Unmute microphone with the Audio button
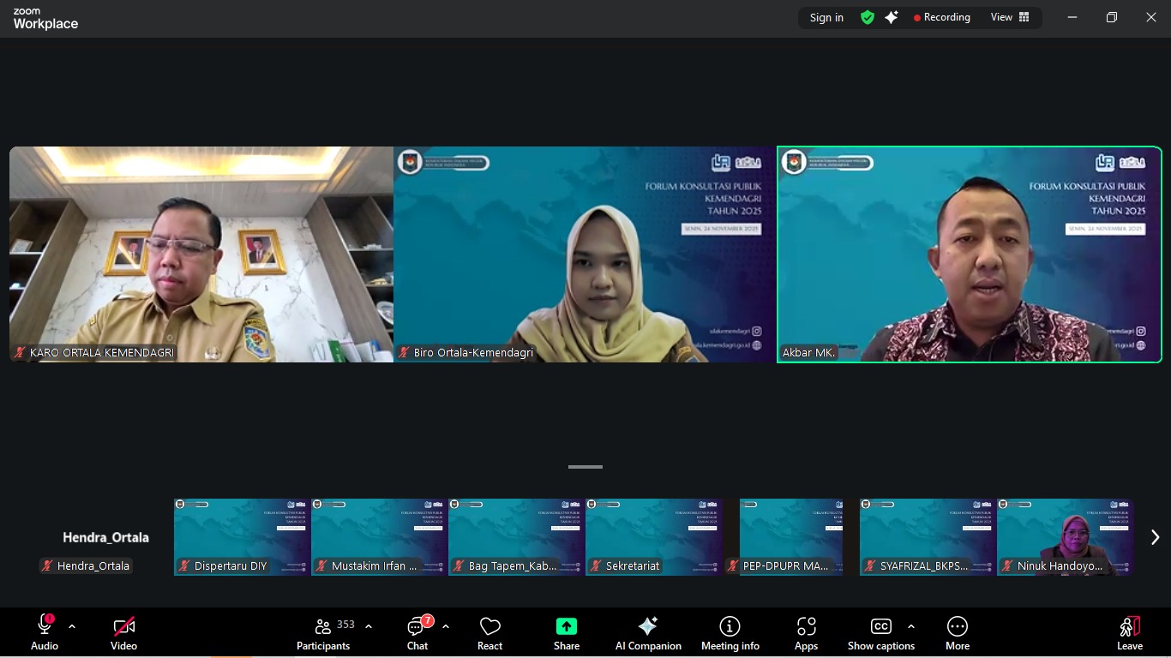 pos(45,633)
